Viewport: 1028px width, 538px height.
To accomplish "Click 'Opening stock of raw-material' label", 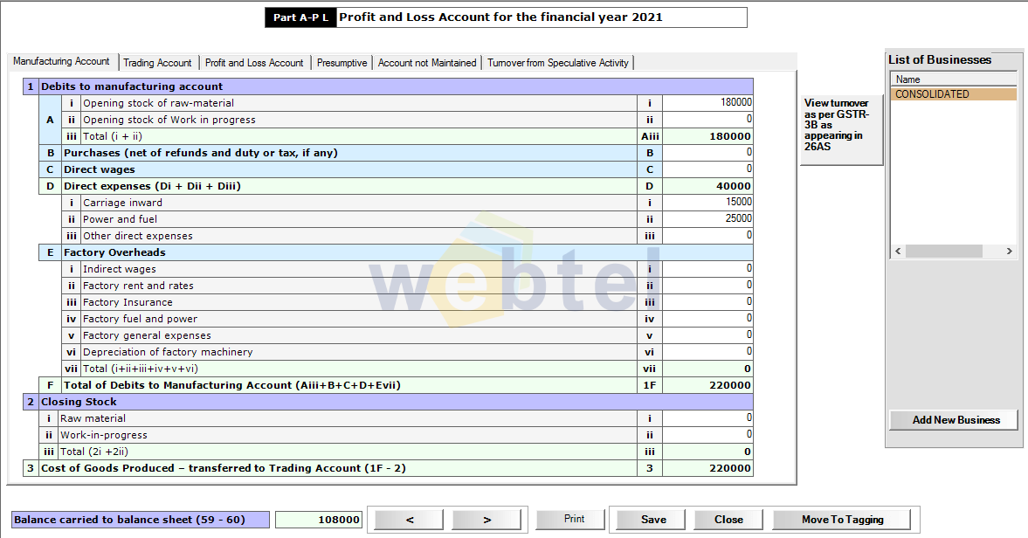I will click(x=158, y=103).
